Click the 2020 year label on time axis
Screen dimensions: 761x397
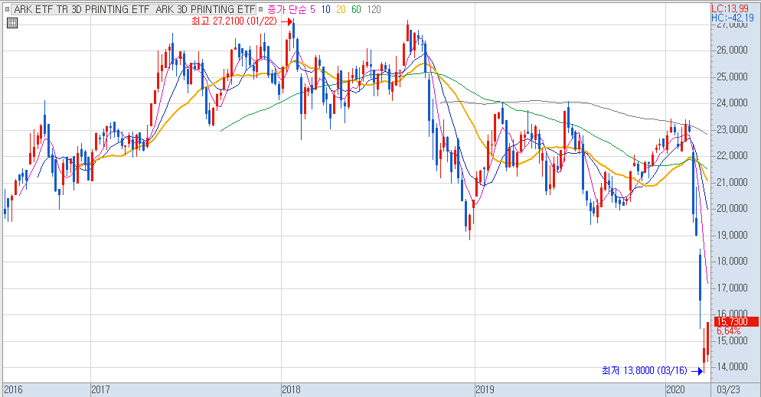click(x=675, y=389)
